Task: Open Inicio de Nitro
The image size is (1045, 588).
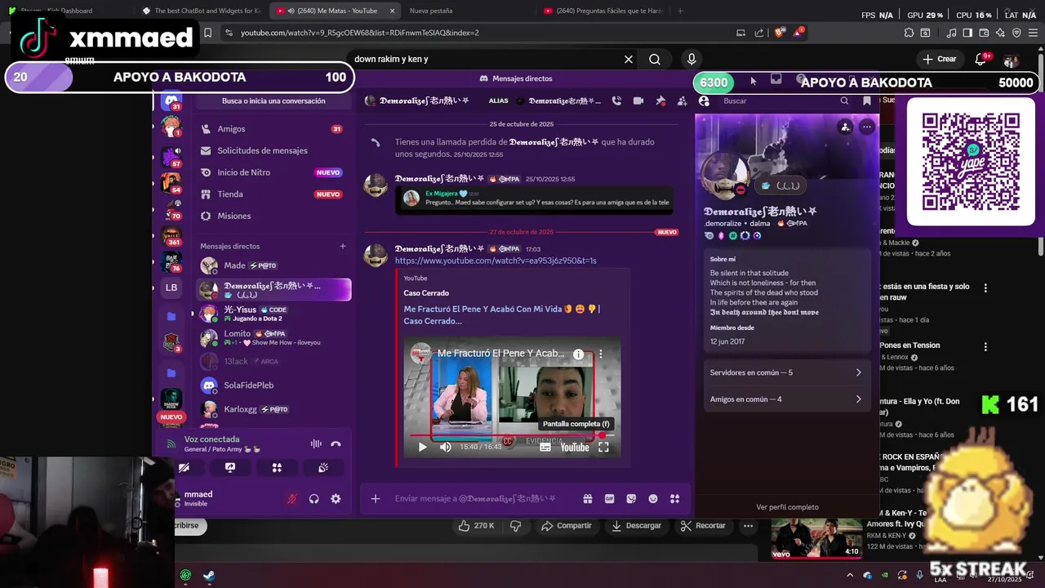Action: click(x=273, y=172)
